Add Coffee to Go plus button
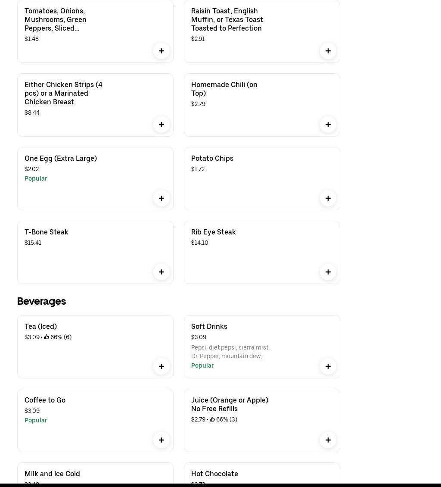 161,440
